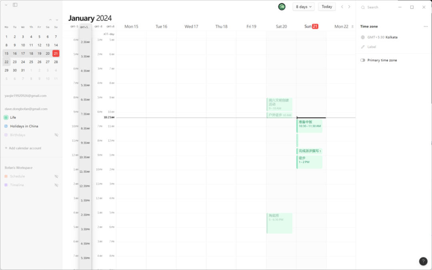Open the 完成派评撰写 event
Viewport: 432px width, 270px height.
309,151
